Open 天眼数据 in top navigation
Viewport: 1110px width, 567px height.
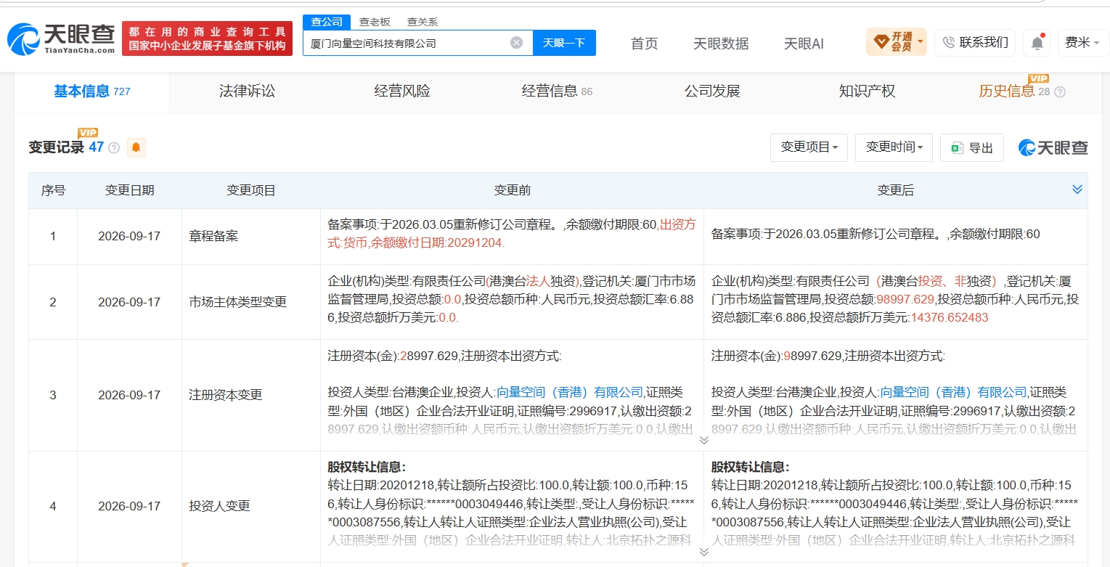pyautogui.click(x=721, y=44)
